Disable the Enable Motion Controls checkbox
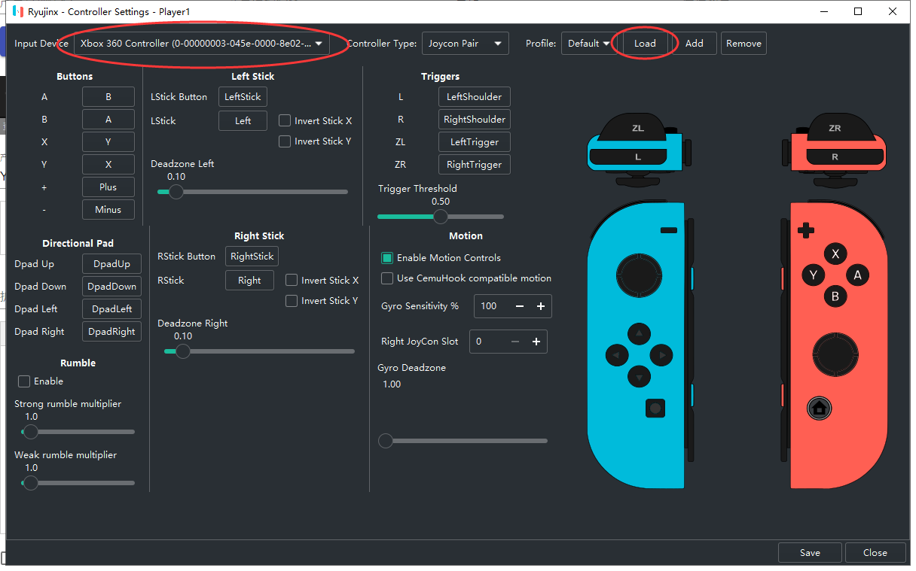916x571 pixels. click(x=387, y=258)
